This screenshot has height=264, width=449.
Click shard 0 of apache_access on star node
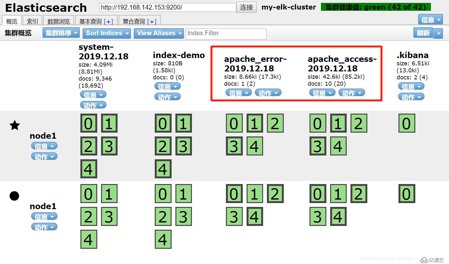tap(318, 123)
